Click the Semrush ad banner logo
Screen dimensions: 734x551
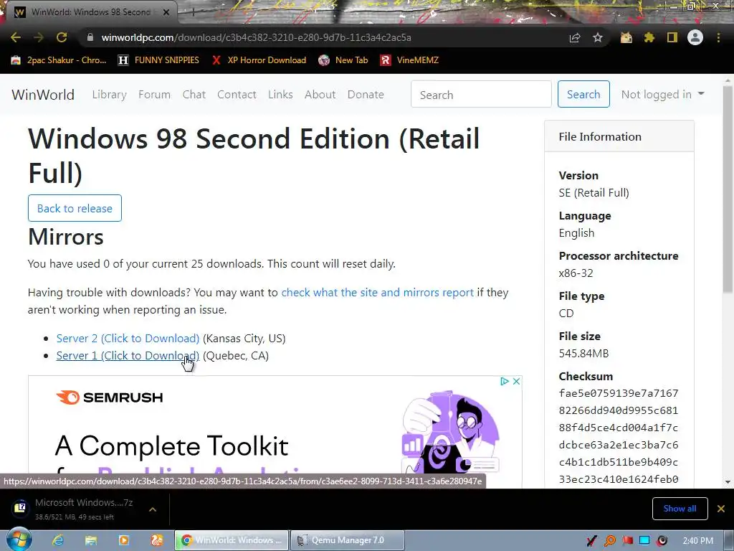(110, 397)
